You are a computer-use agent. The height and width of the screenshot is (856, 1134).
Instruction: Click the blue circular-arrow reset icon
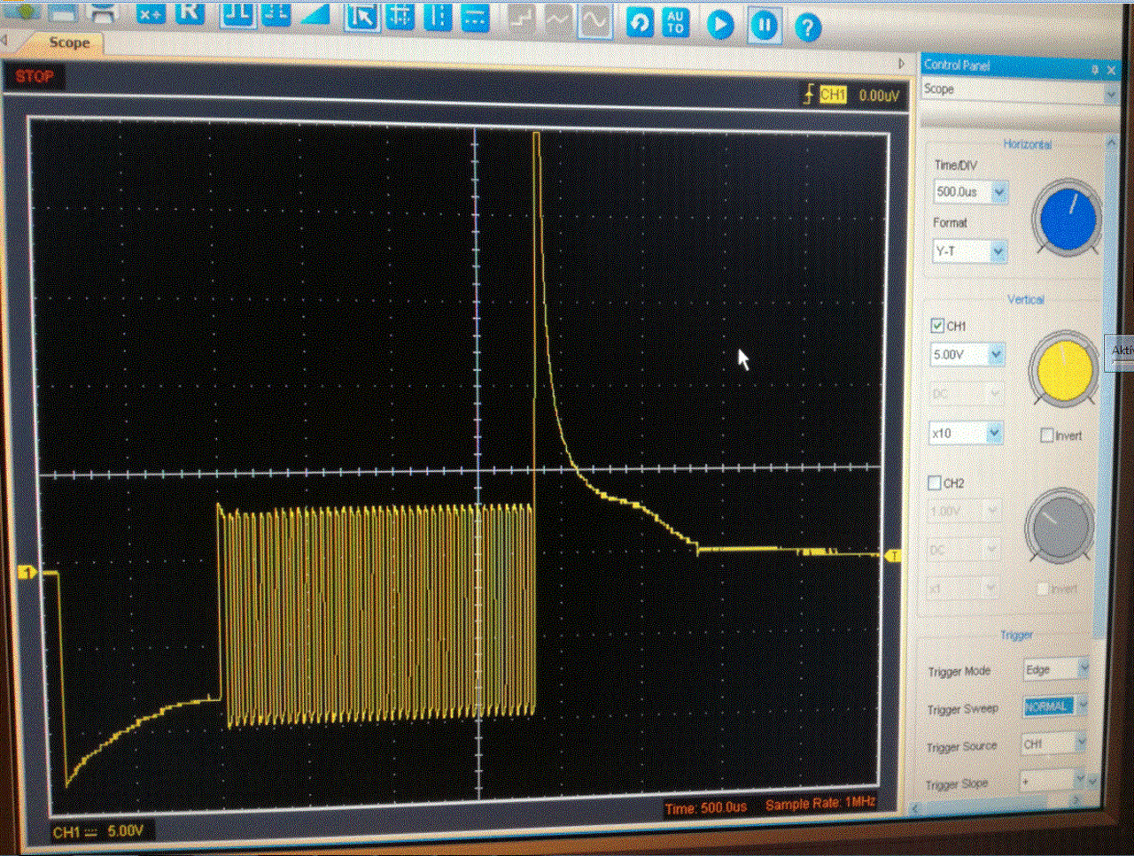pyautogui.click(x=640, y=23)
